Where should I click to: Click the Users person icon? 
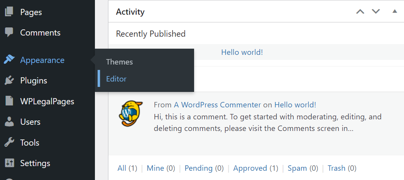[x=9, y=122]
